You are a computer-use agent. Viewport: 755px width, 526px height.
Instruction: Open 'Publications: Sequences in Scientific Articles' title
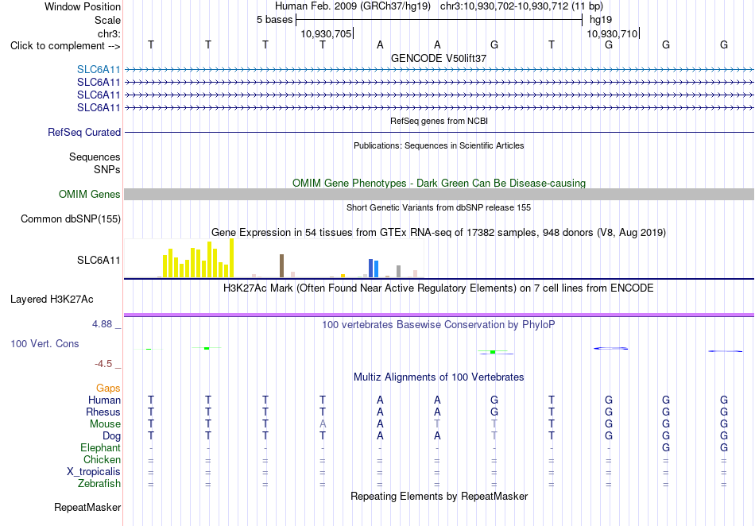439,145
